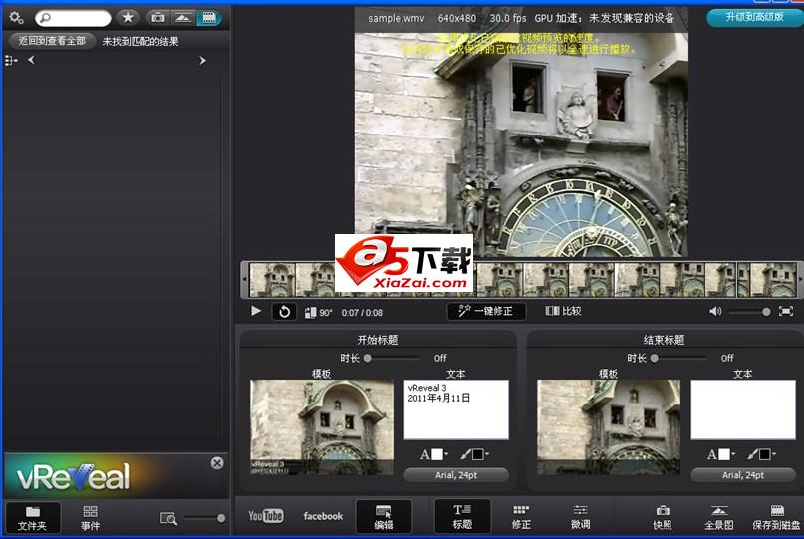Take a snapshot with 快照
Viewport: 804px width, 539px height.
[662, 516]
